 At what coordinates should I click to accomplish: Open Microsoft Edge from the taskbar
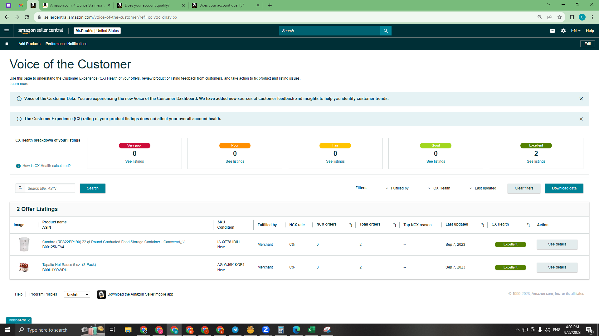pos(296,330)
